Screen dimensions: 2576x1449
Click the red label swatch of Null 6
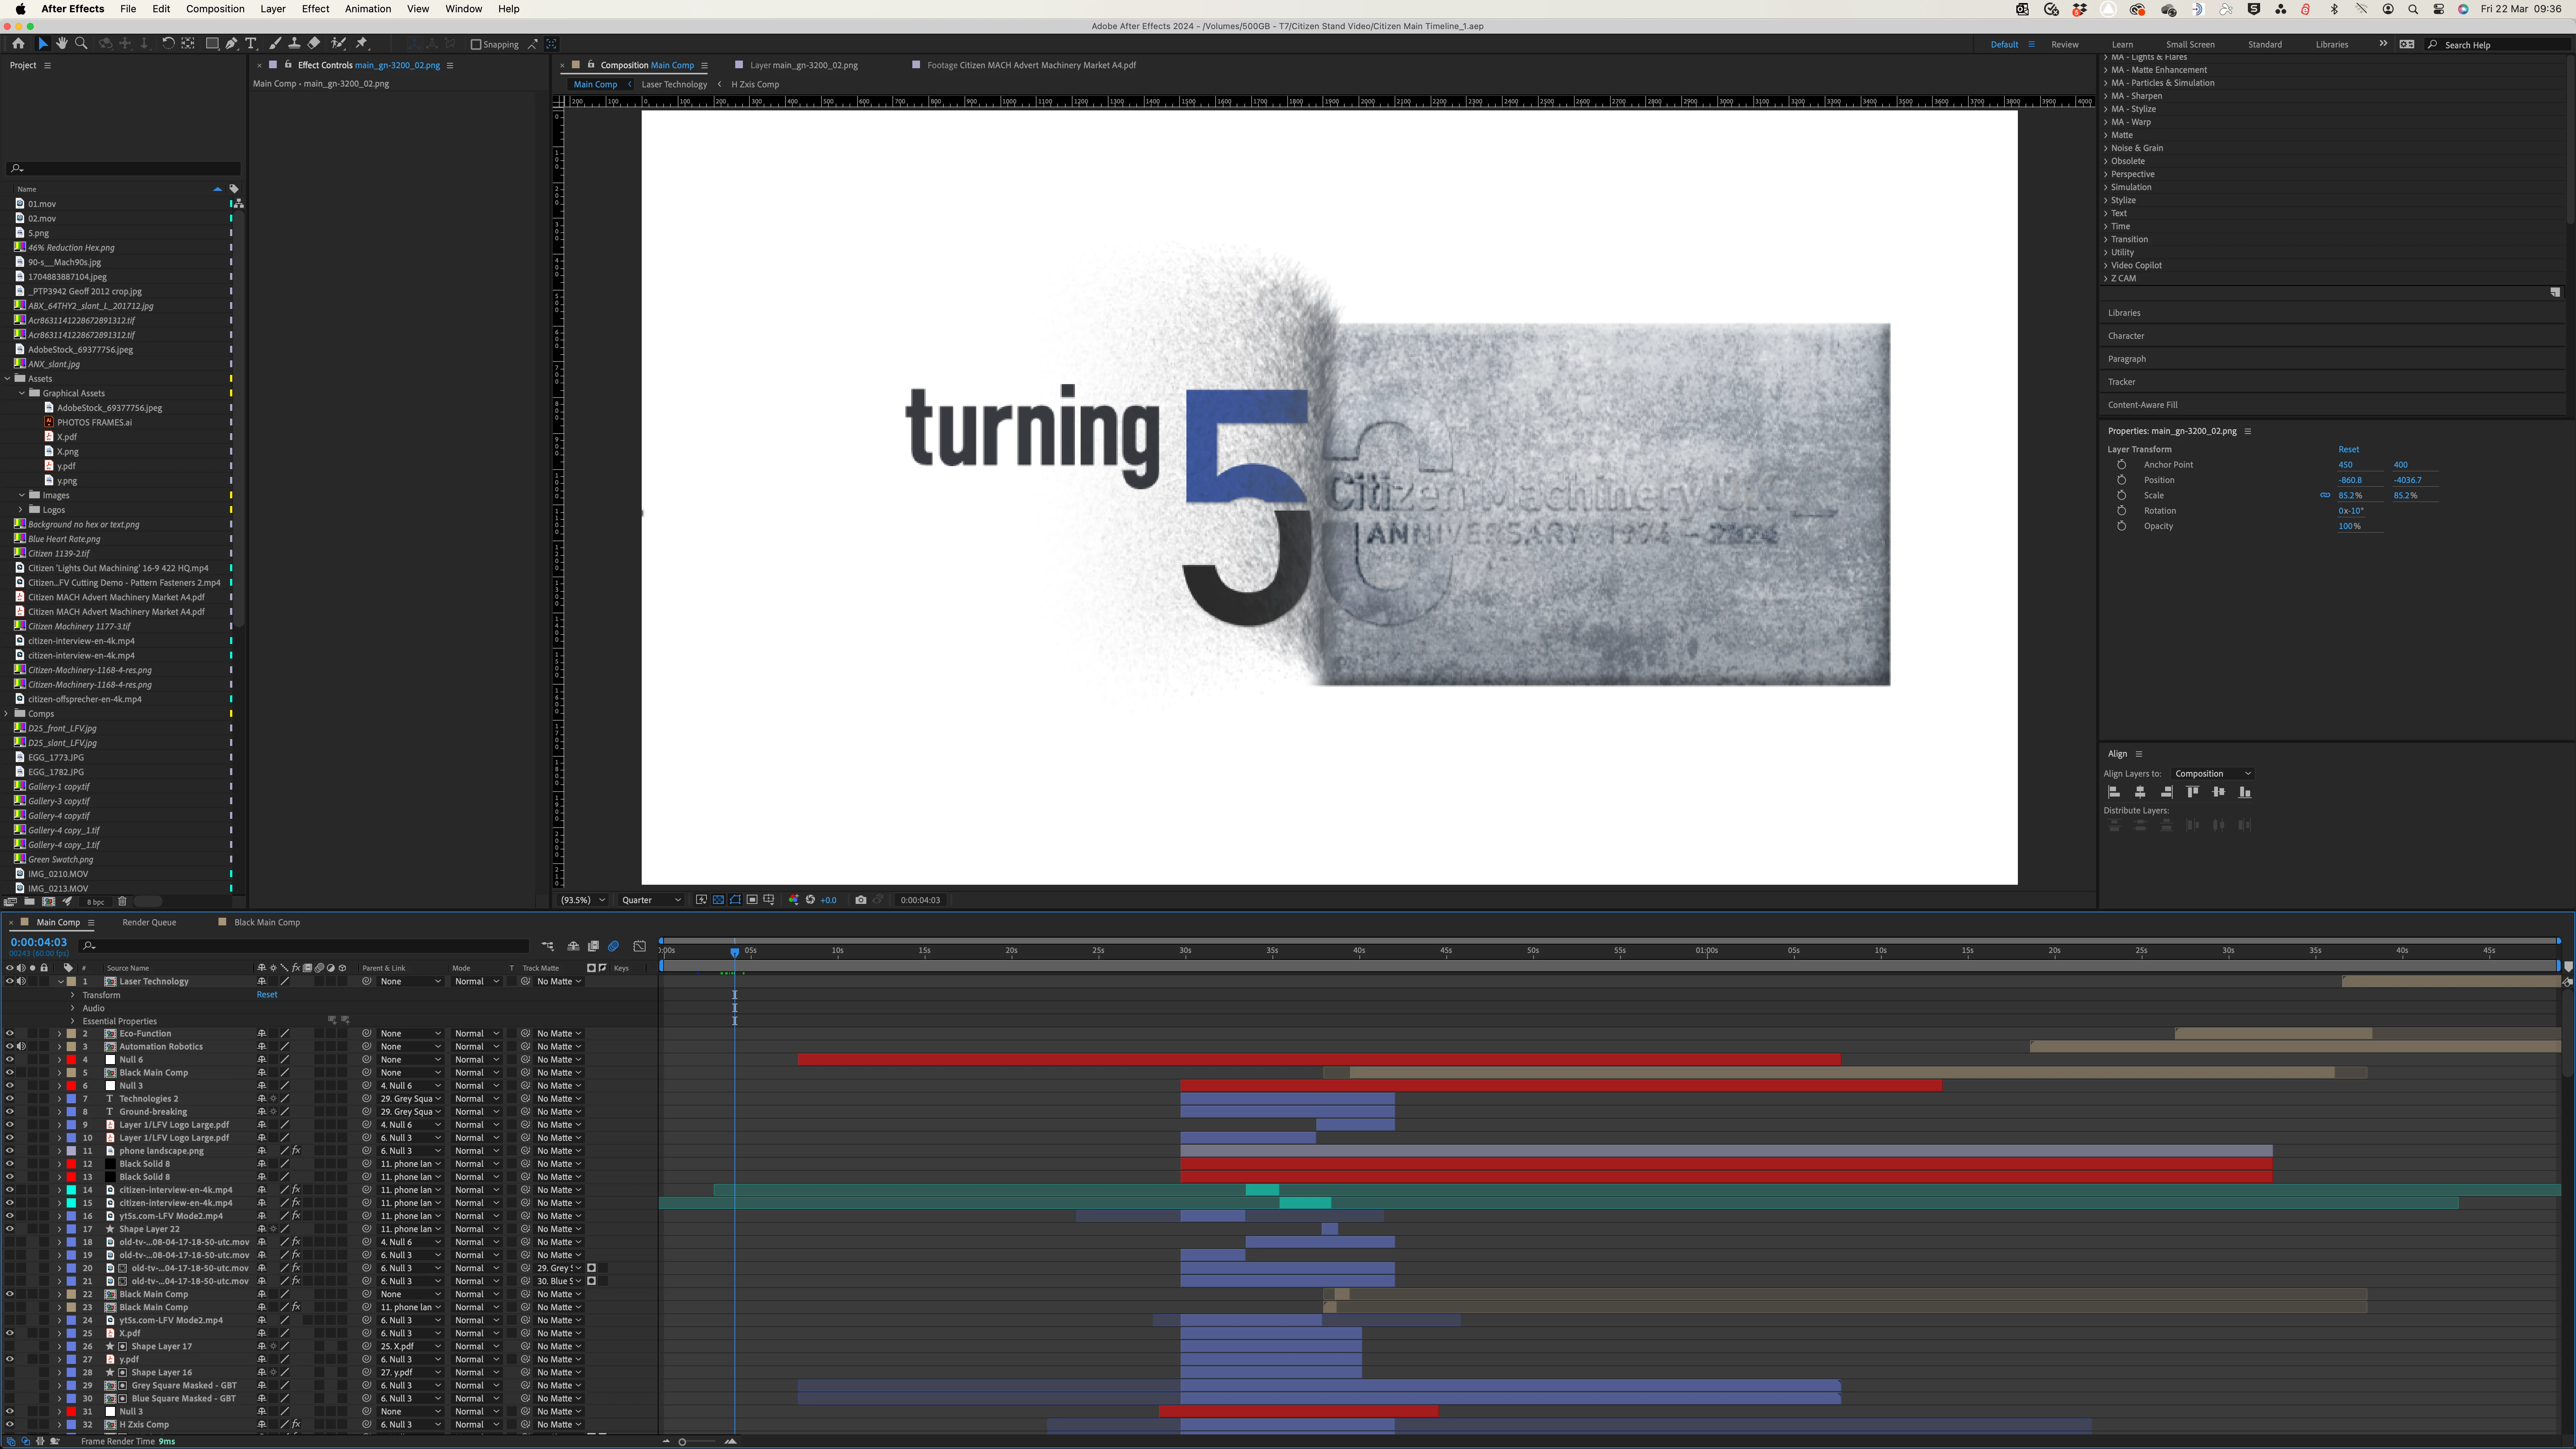(x=71, y=1060)
